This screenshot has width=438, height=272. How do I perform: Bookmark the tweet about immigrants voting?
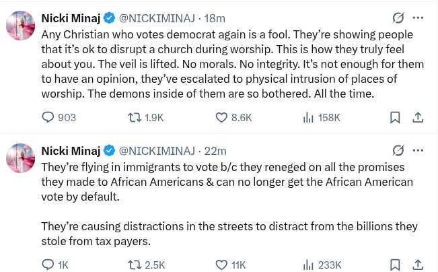point(395,265)
